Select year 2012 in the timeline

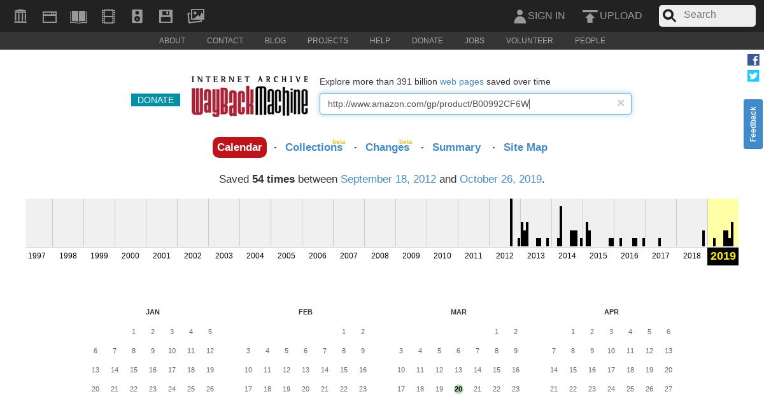coord(505,255)
